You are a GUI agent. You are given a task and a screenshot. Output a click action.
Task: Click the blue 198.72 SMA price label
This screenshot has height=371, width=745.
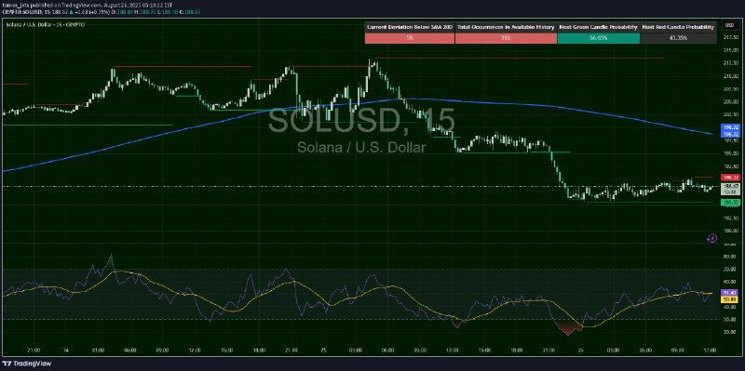pyautogui.click(x=730, y=131)
